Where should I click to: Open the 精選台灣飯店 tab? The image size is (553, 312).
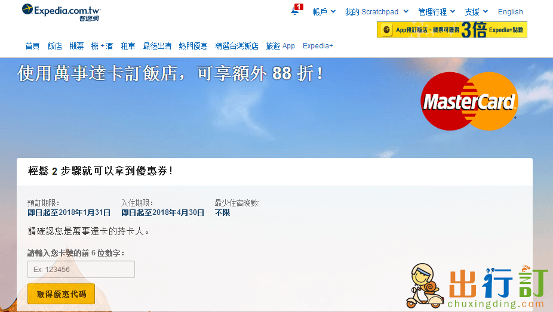click(236, 46)
